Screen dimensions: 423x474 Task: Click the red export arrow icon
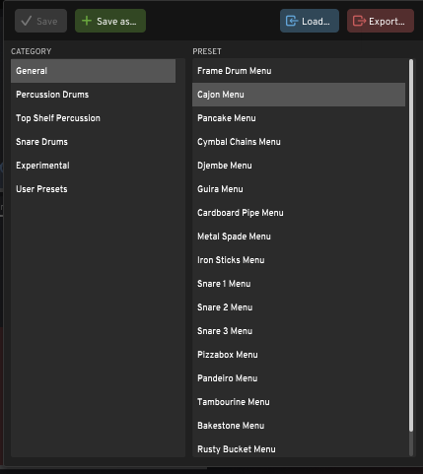point(359,21)
